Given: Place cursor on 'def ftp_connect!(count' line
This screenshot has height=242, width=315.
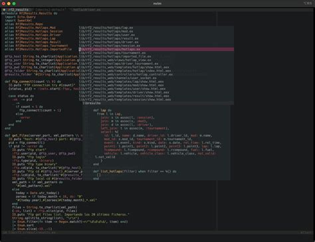Looking at the screenshot, I should coord(33,82).
